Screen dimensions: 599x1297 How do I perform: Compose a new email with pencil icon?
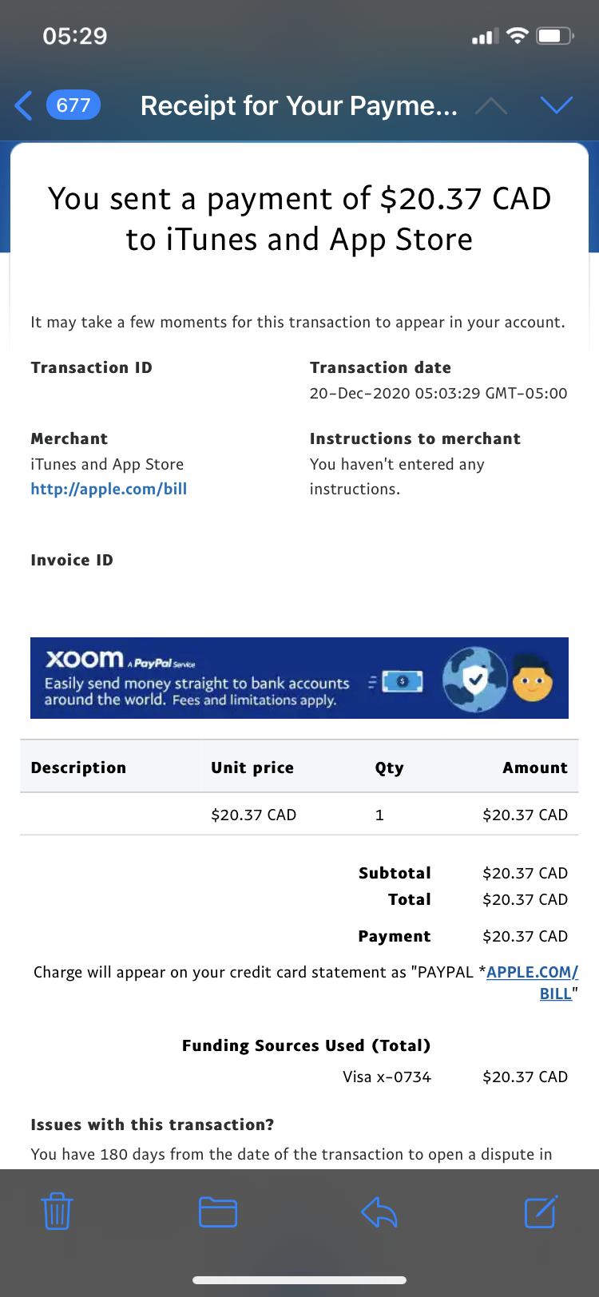click(541, 1212)
